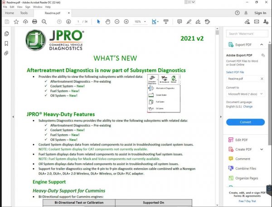Select the highlight text pen tool
Viewport: 272px width, 207px height.
click(x=189, y=22)
